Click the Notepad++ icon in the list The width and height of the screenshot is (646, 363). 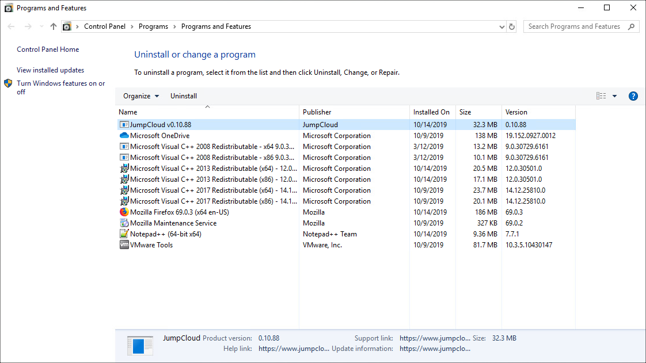tap(124, 234)
